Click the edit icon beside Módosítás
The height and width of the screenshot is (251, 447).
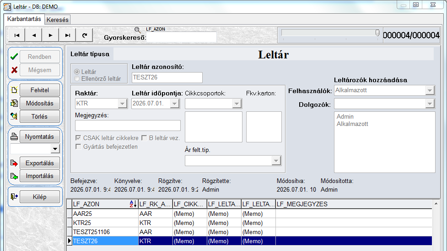coord(14,103)
